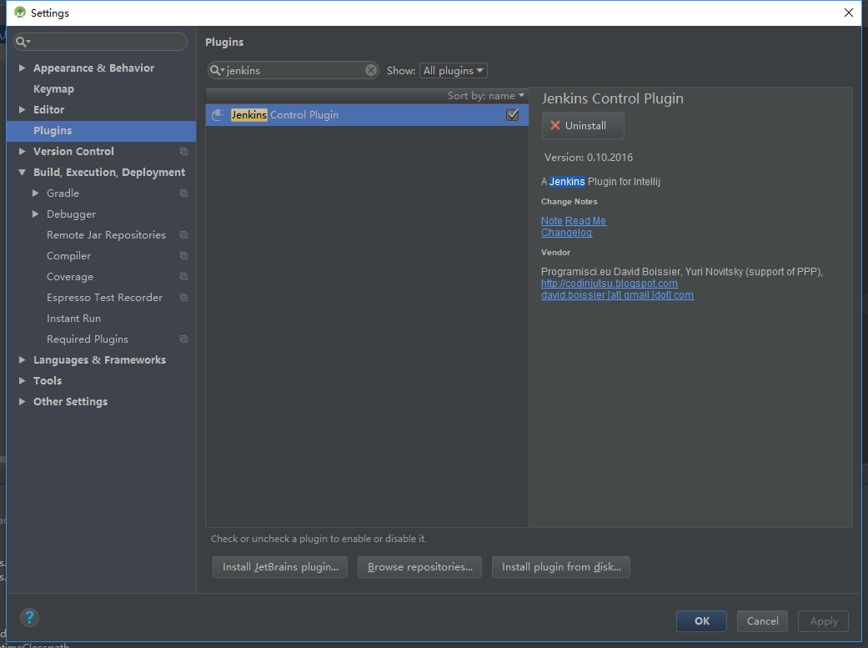
Task: Click the Settings search magnifier icon
Action: point(23,42)
